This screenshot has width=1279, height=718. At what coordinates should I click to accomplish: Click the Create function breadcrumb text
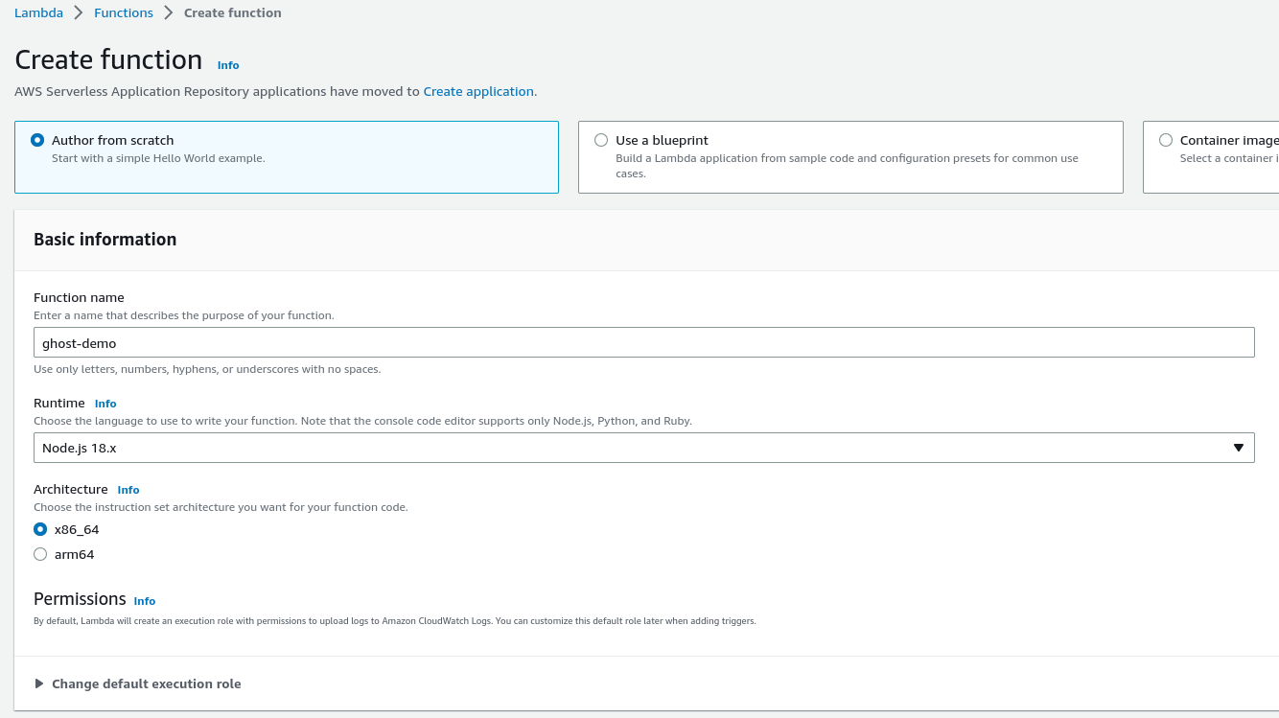pos(233,12)
